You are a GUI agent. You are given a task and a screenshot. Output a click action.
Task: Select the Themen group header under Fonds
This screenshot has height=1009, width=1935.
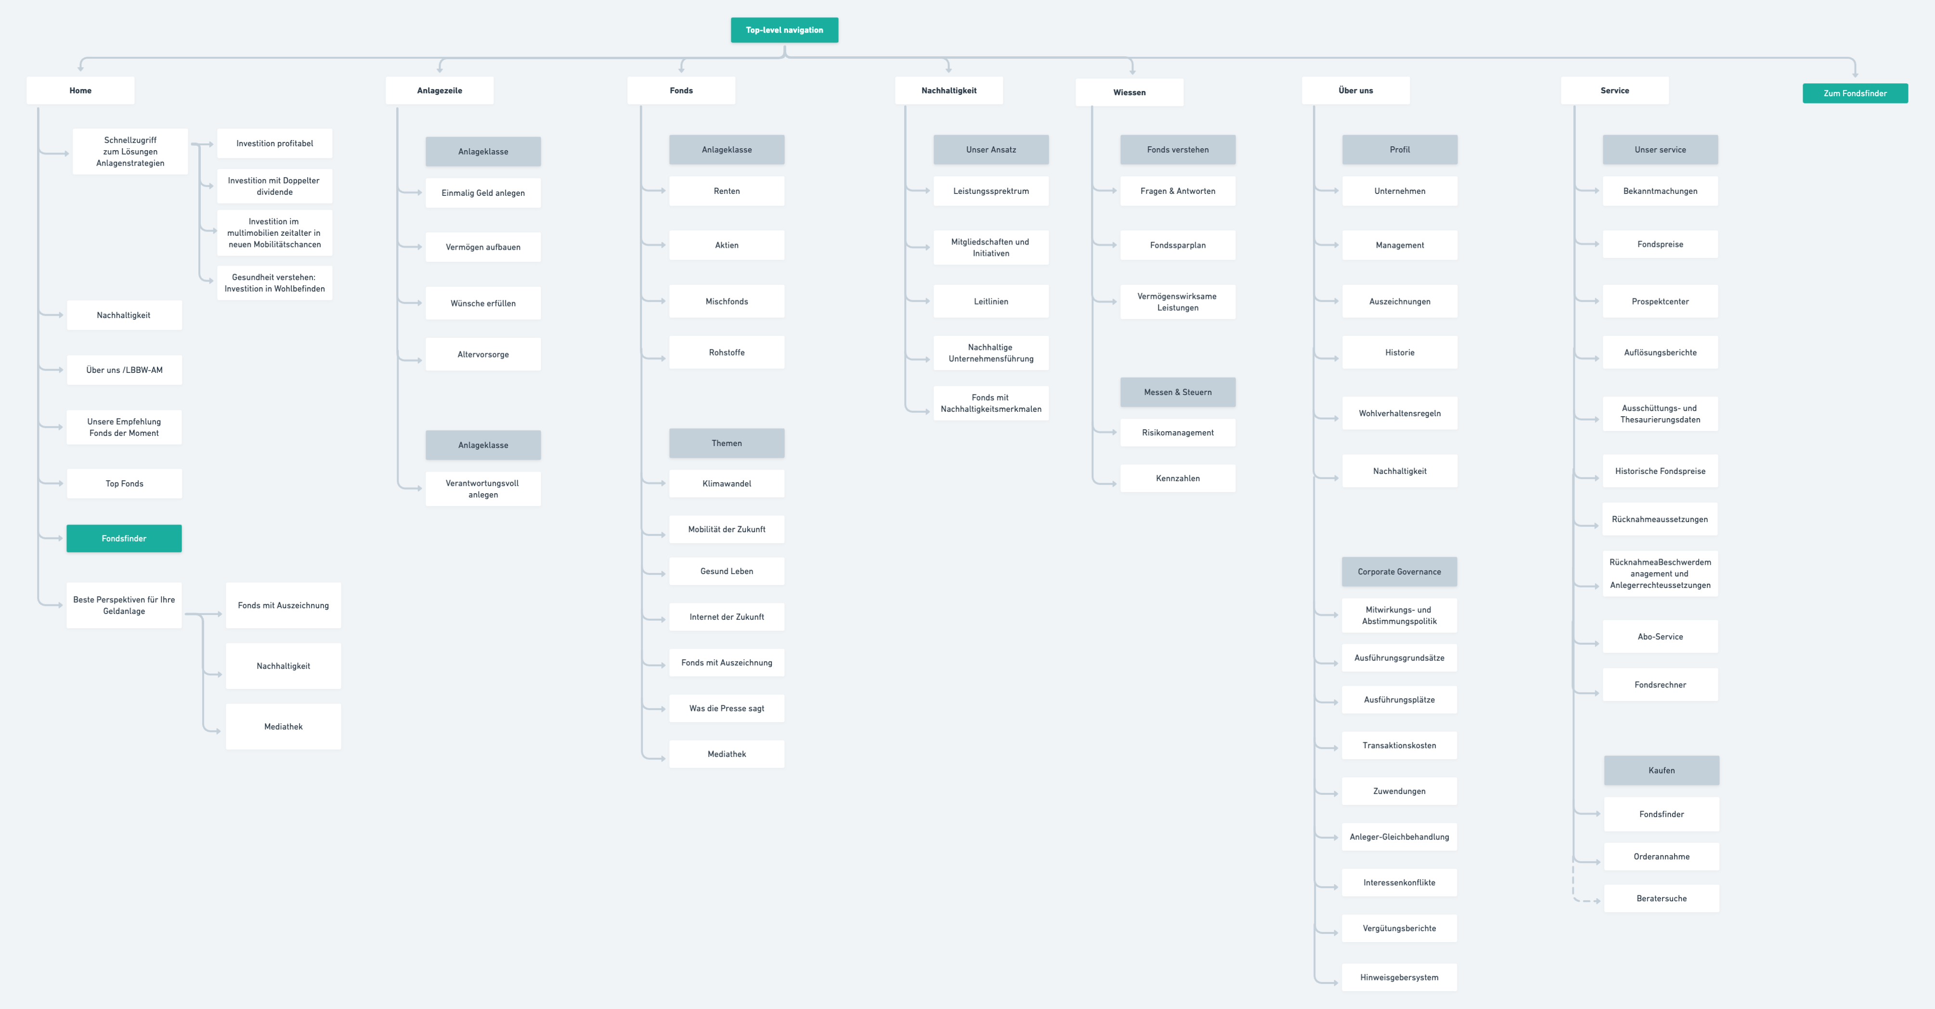727,443
